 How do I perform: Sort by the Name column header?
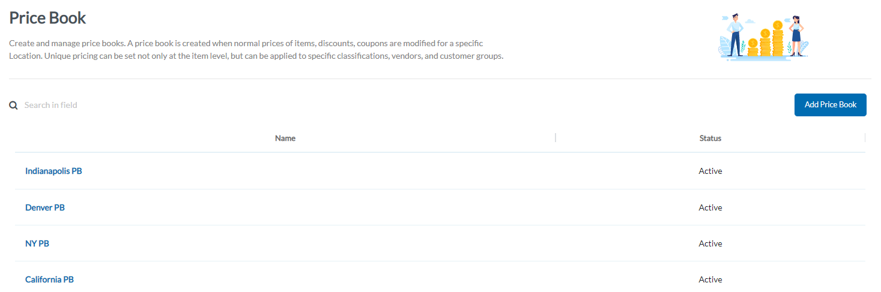click(285, 139)
